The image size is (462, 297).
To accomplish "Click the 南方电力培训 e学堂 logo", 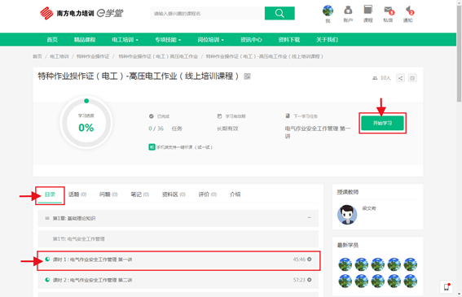I will (81, 13).
